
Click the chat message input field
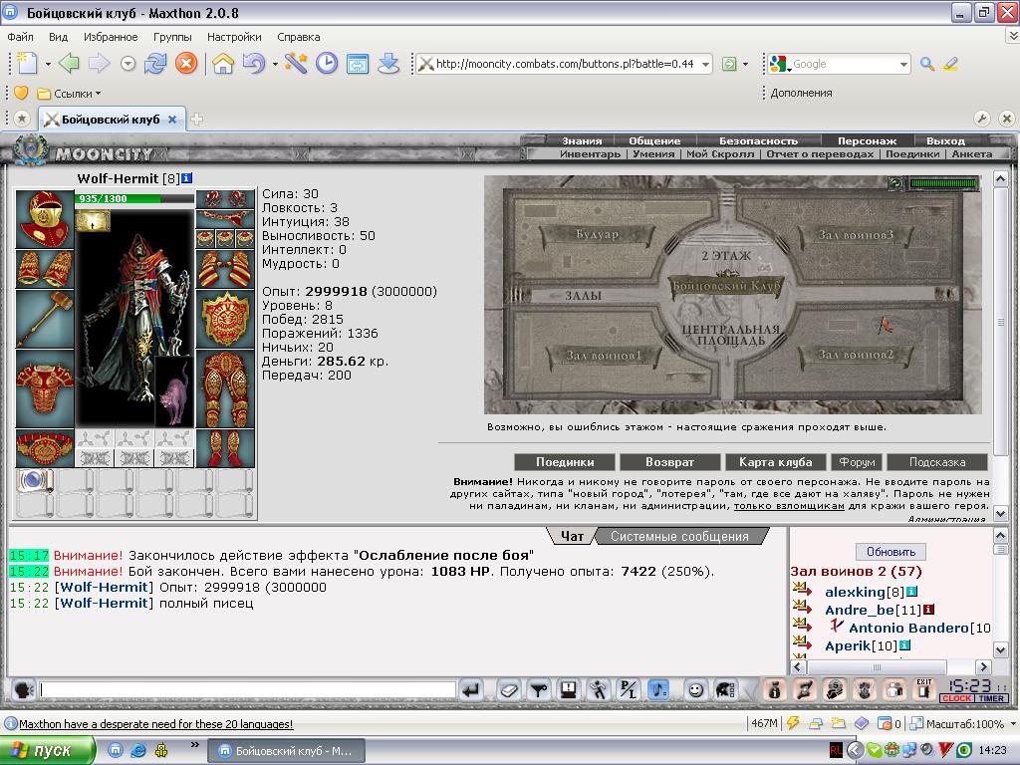[248, 689]
